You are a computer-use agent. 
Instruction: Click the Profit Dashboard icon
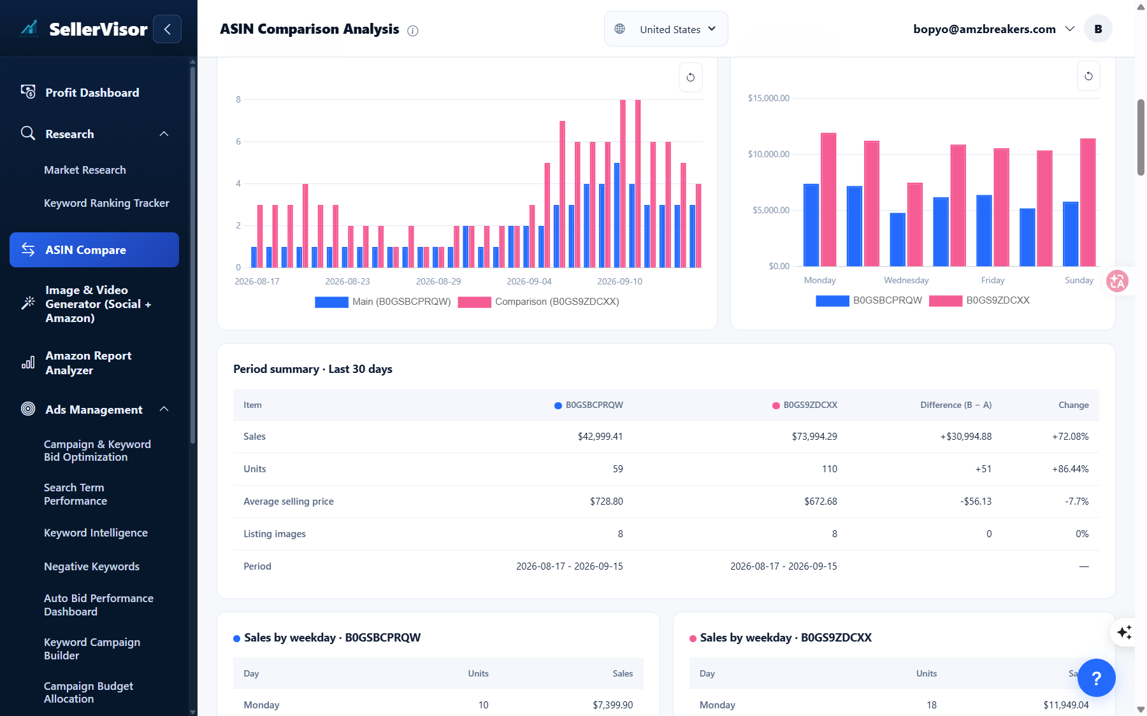[x=28, y=92]
